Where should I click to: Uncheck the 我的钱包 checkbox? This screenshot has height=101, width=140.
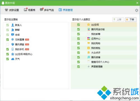click(x=78, y=48)
